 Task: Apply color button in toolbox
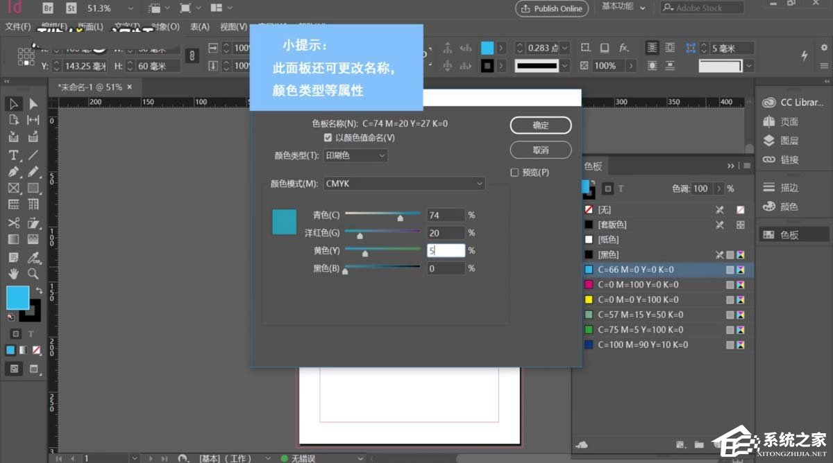pos(10,350)
